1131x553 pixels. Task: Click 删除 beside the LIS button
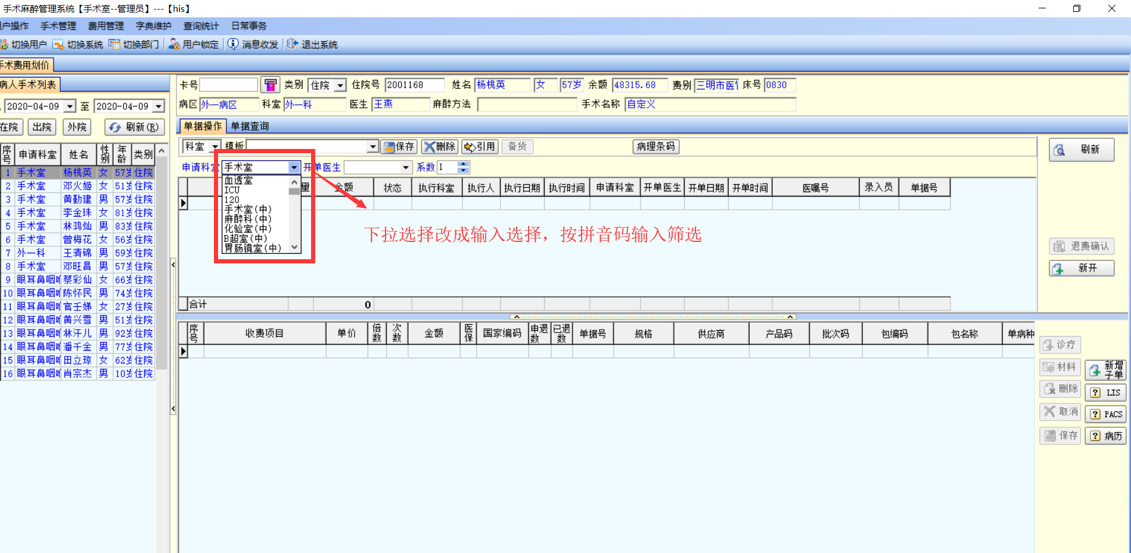click(1060, 389)
